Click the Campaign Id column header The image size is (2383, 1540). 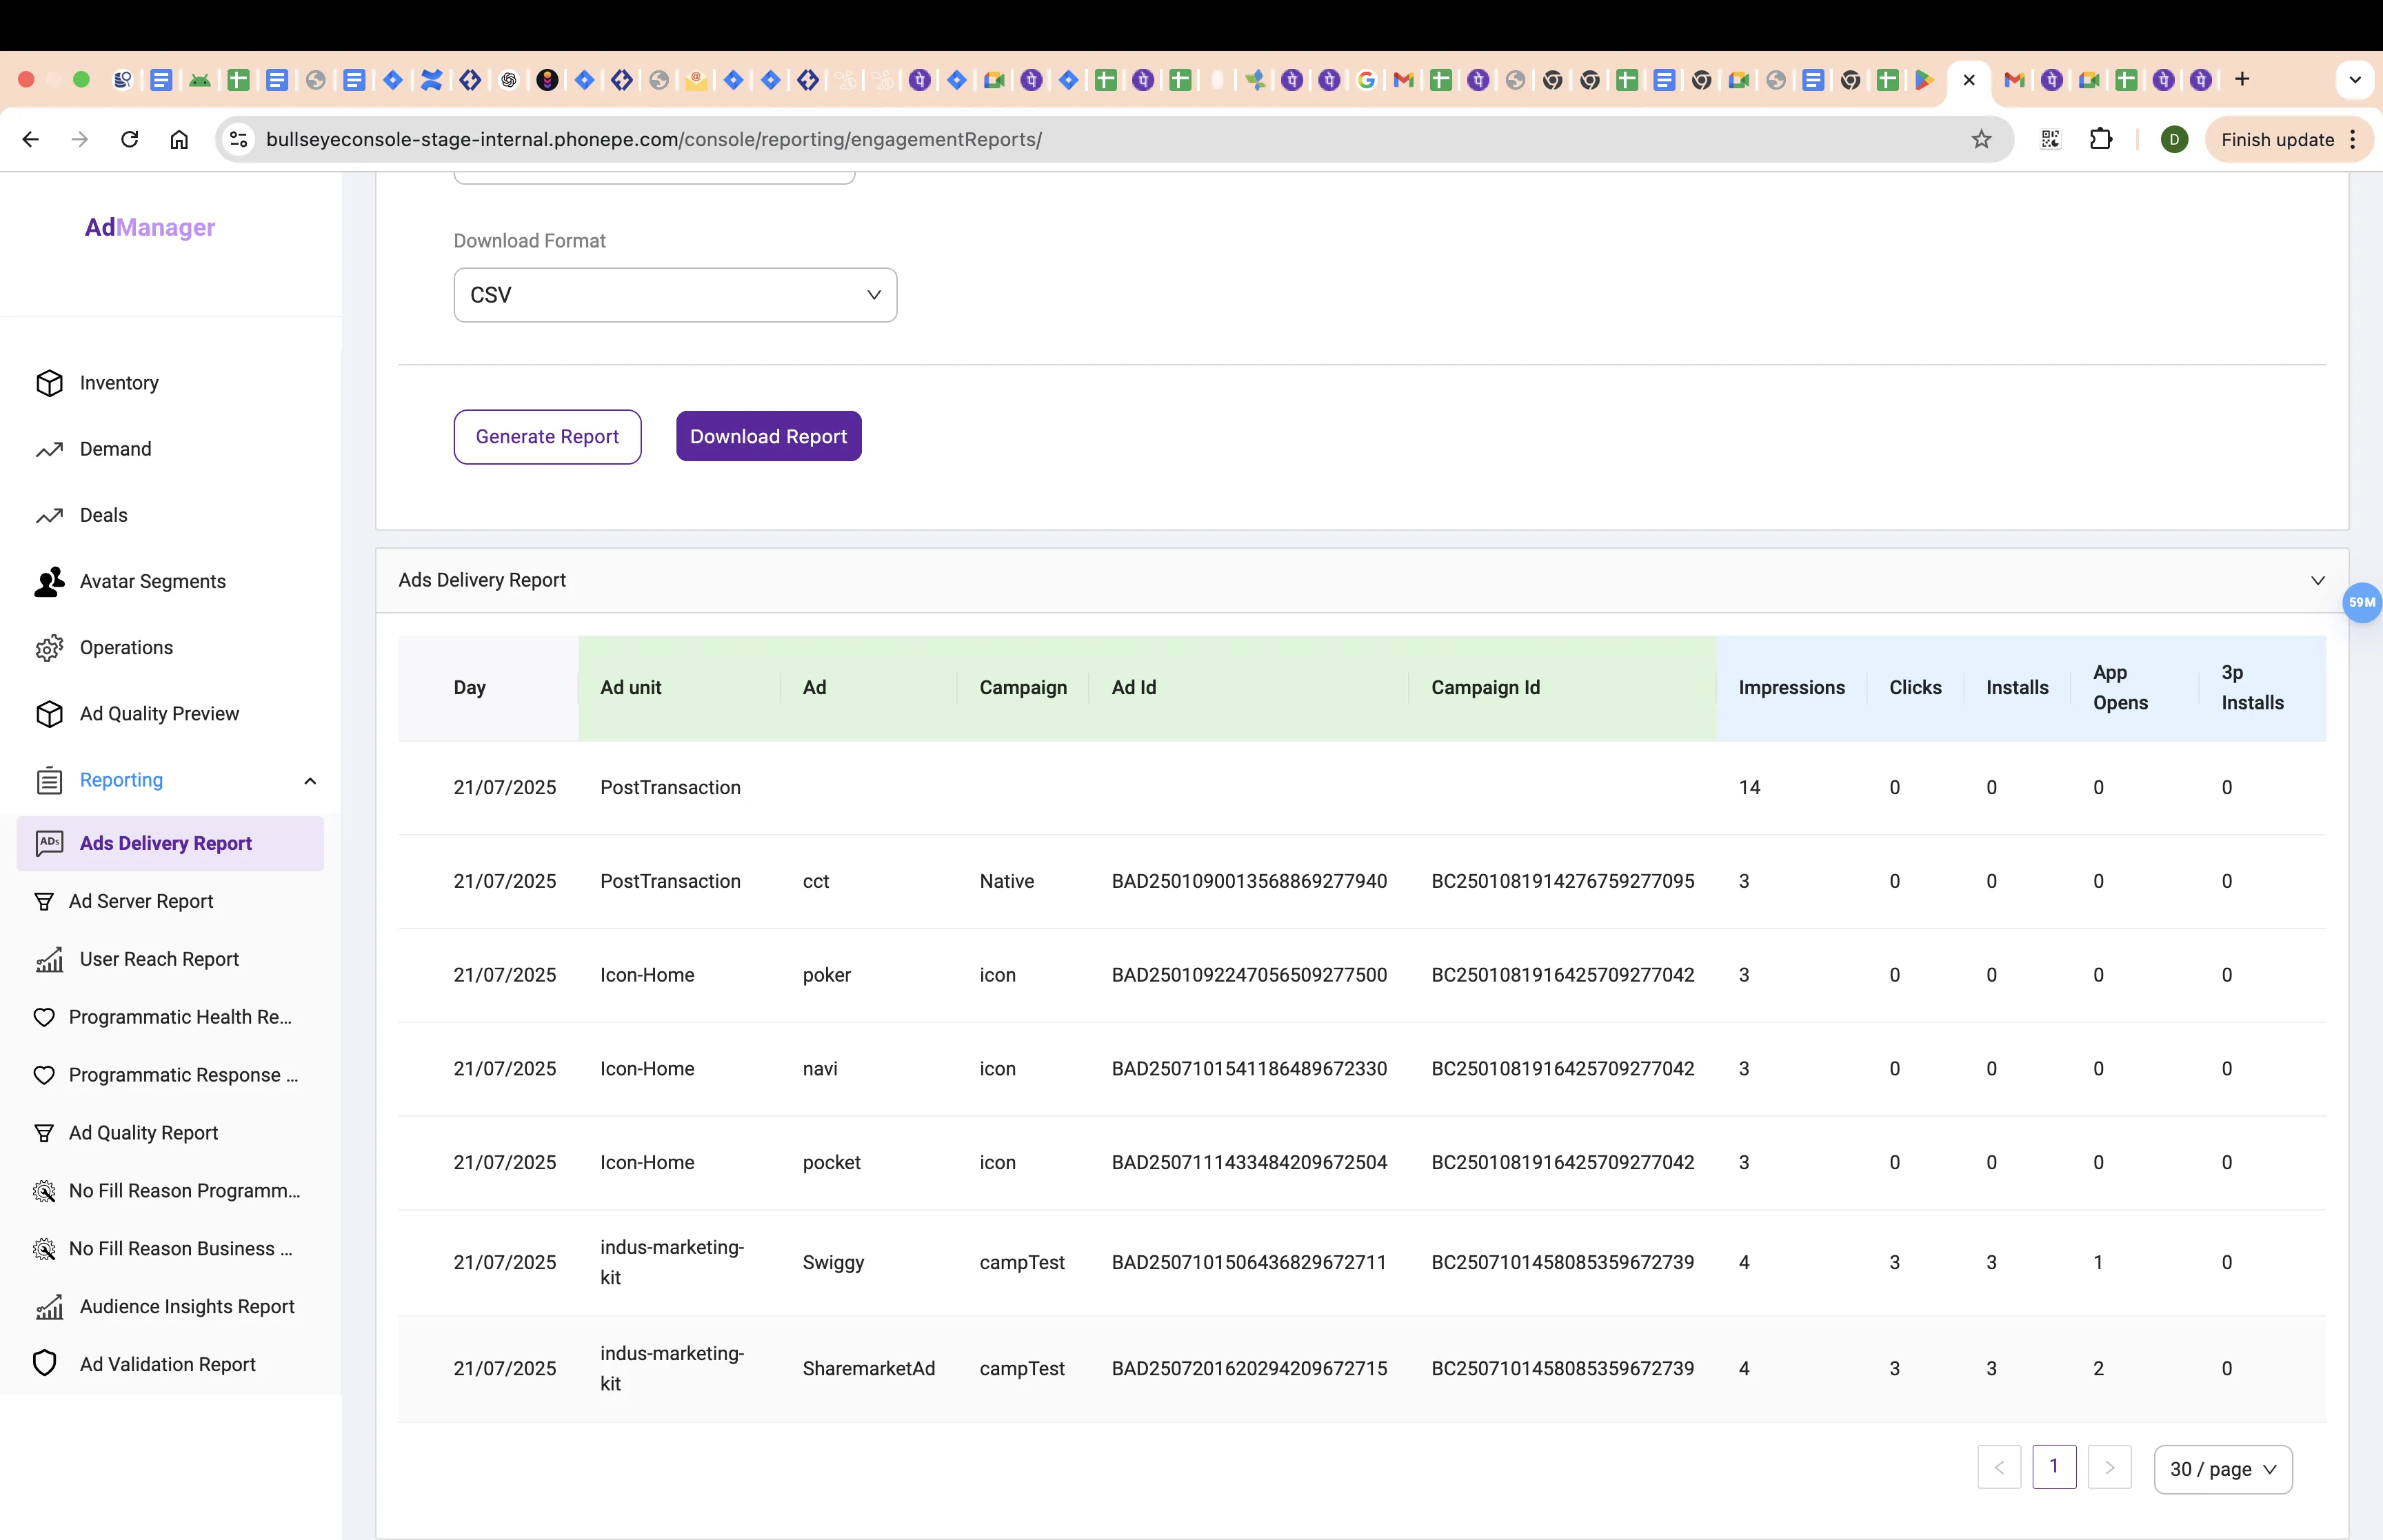(1485, 688)
